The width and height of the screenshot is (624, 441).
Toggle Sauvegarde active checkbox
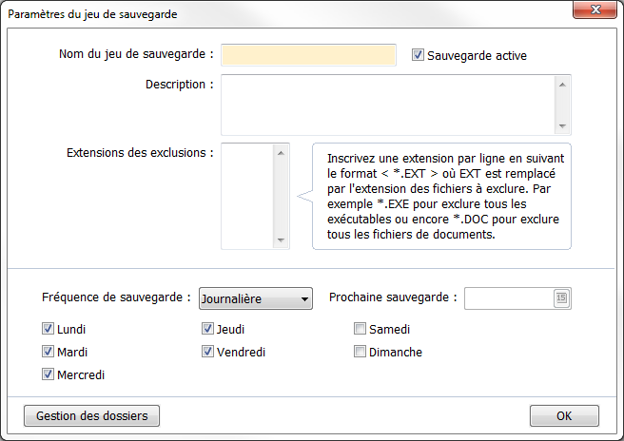click(x=418, y=55)
